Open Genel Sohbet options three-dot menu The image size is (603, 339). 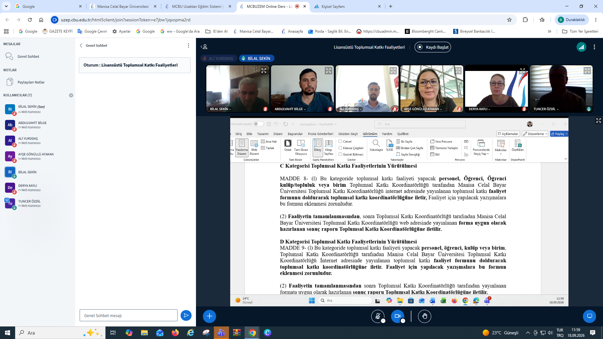[x=188, y=46]
